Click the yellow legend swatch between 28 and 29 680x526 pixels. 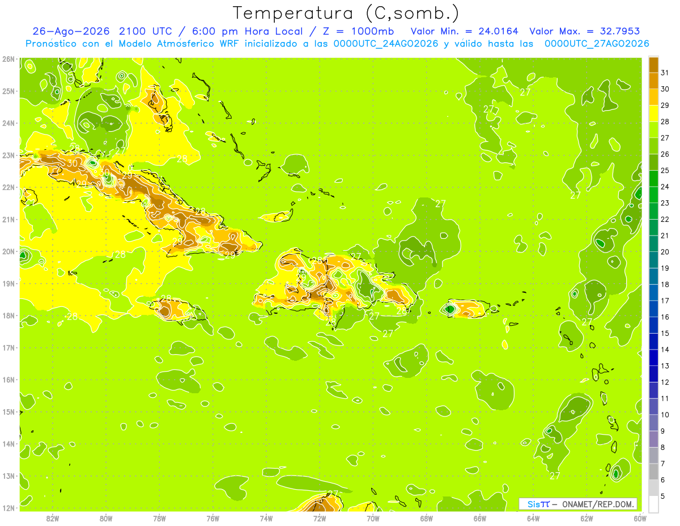653,113
